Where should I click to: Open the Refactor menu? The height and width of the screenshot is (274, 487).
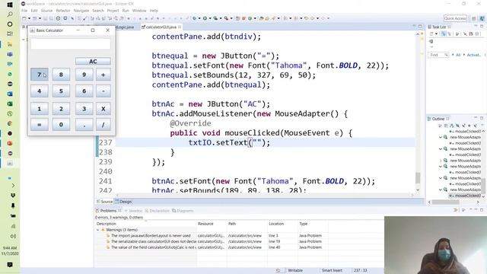point(63,11)
